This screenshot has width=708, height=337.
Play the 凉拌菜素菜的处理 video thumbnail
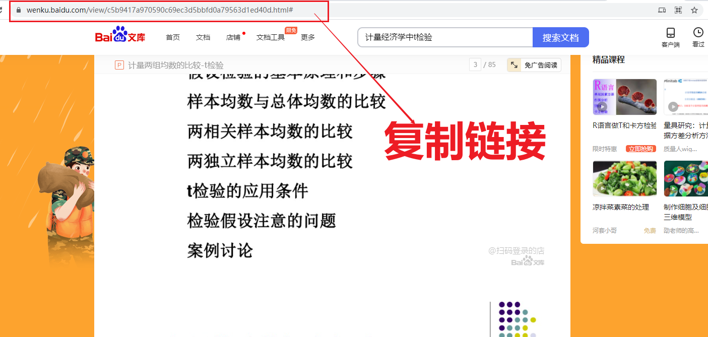coord(624,179)
